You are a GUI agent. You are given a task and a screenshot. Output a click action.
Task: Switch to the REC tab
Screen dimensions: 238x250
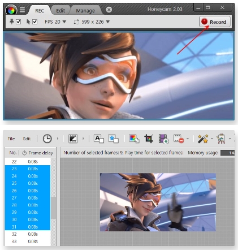coord(40,11)
